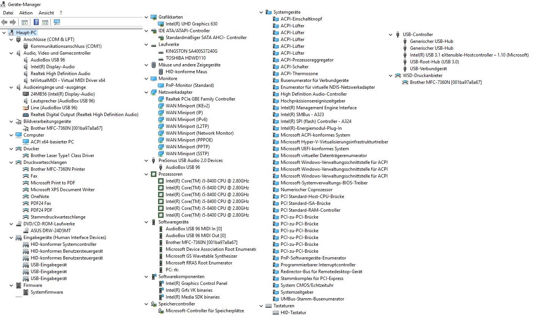Select Realtek High Definition Audio device

(x=60, y=74)
